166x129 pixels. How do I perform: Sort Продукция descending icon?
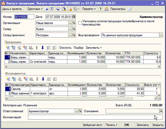pyautogui.click(x=54, y=48)
